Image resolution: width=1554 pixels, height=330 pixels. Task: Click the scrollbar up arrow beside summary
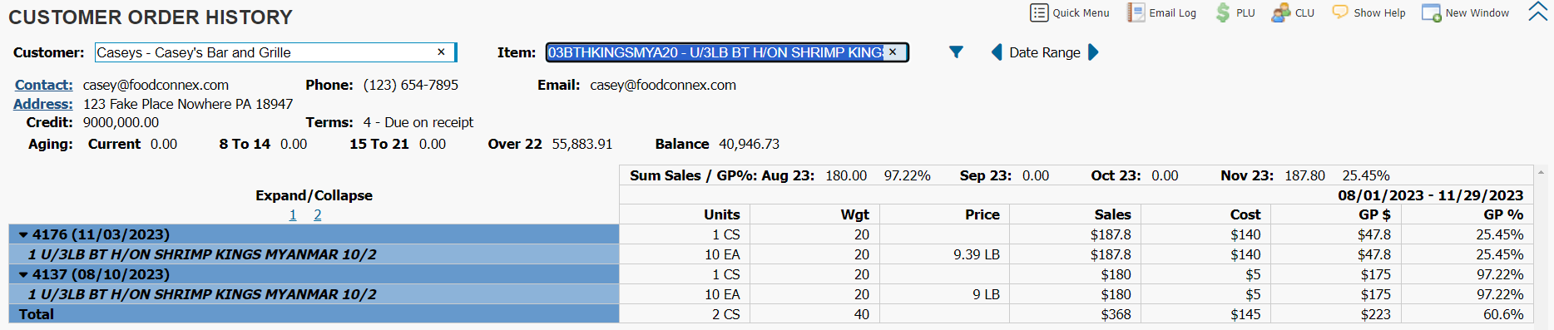(x=1542, y=172)
